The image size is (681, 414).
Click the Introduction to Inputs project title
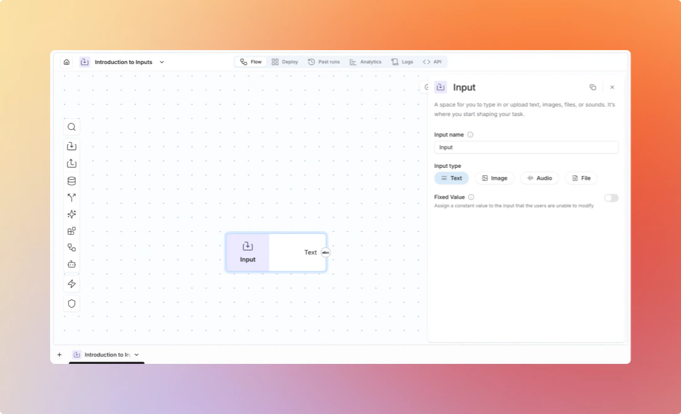tap(123, 62)
